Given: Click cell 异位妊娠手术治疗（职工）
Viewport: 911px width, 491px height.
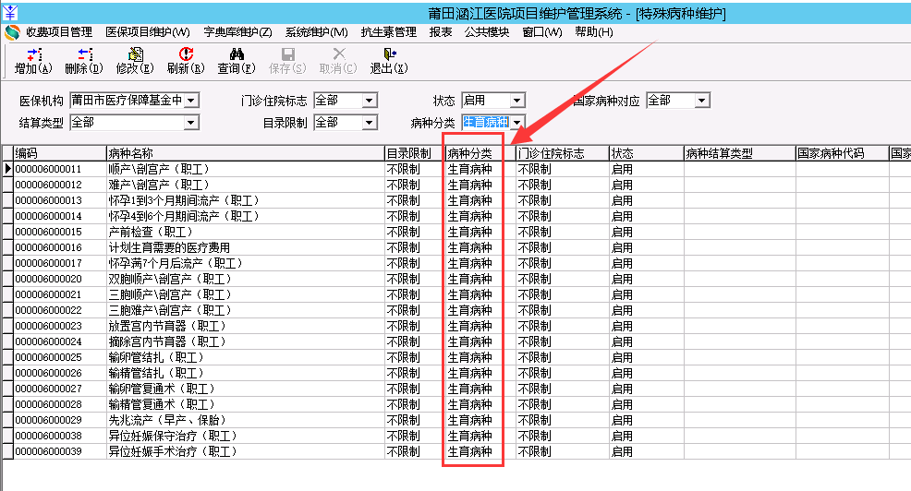Looking at the screenshot, I should click(246, 451).
